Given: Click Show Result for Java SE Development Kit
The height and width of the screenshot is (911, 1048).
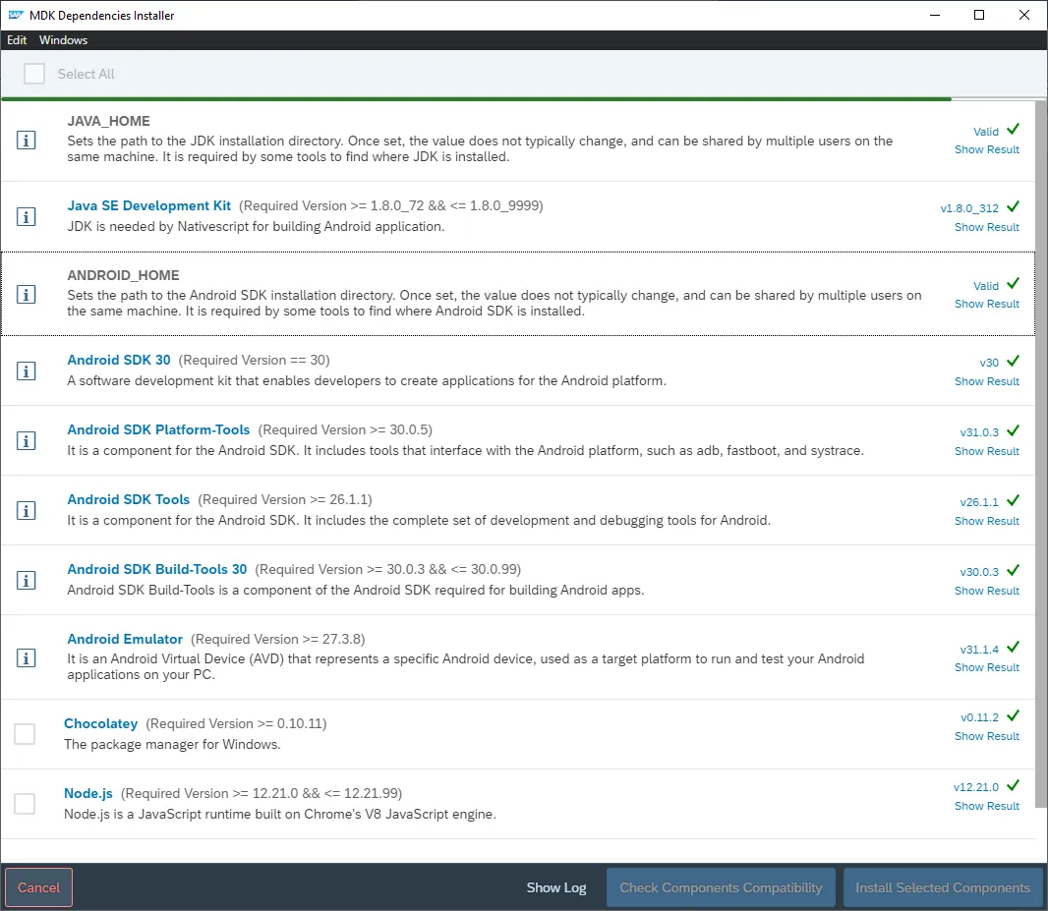Looking at the screenshot, I should [986, 227].
